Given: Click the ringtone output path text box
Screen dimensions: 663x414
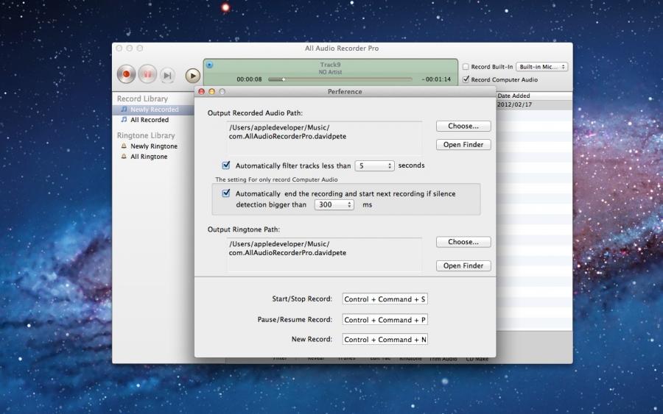Looking at the screenshot, I should pyautogui.click(x=324, y=254).
